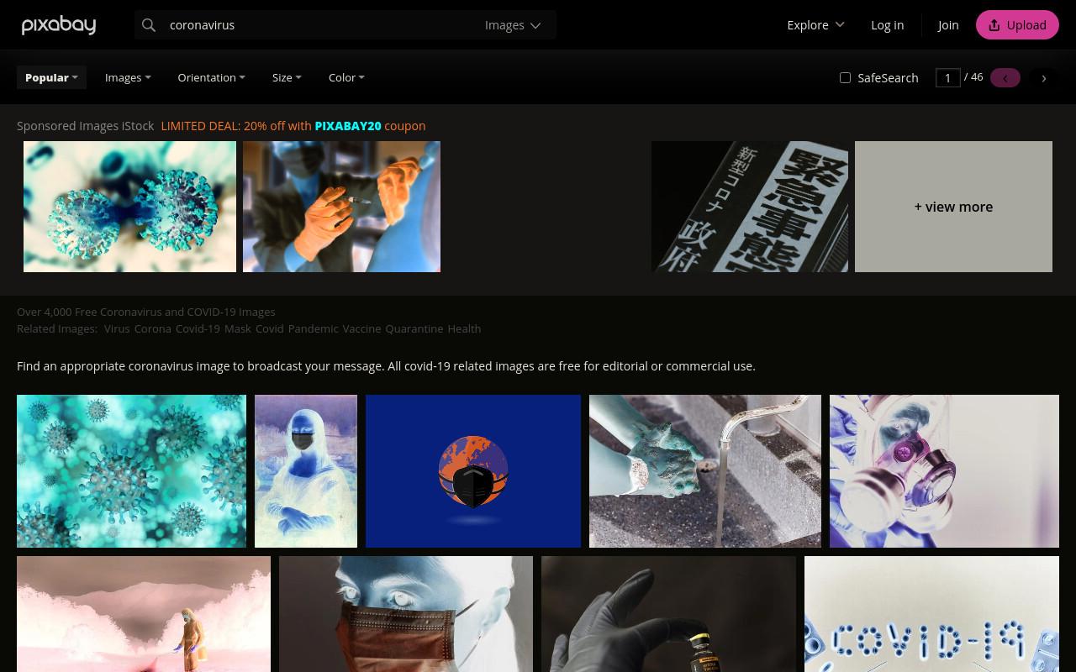Screen dimensions: 1076x672
Task: Open the hazmat suit disinfecting image
Action: click(x=144, y=614)
